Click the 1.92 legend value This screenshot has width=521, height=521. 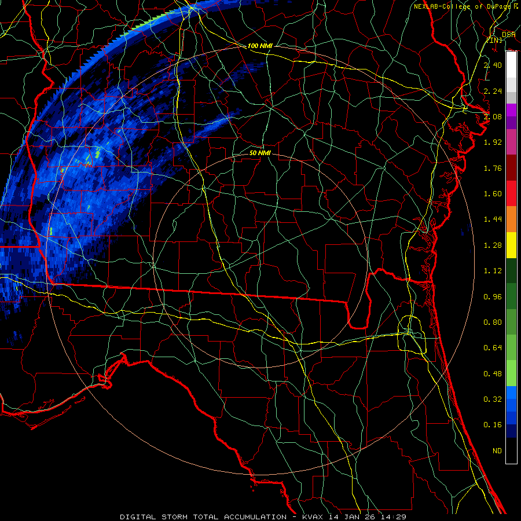(x=493, y=142)
